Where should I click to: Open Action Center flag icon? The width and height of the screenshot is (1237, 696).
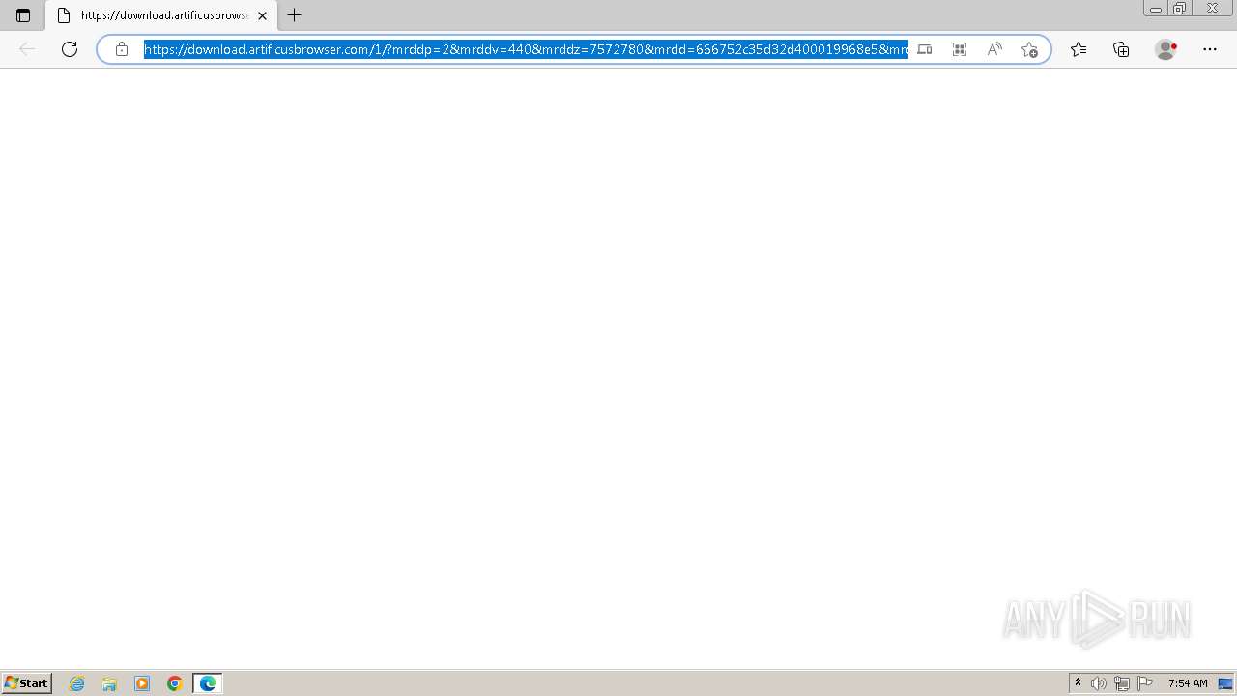(1145, 683)
